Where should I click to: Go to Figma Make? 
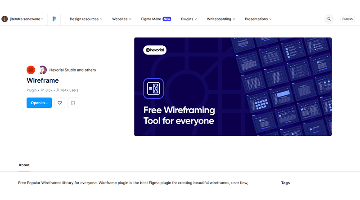[151, 19]
